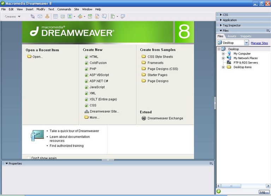Screen dimensions: 271x196
Task: Open Starter Pages samples
Action: [157, 75]
